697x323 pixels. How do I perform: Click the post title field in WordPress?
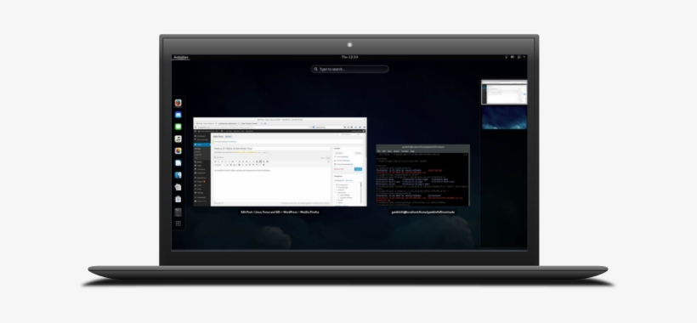(272, 148)
